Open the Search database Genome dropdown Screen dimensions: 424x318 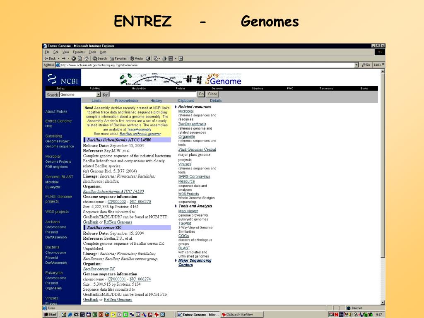click(99, 94)
